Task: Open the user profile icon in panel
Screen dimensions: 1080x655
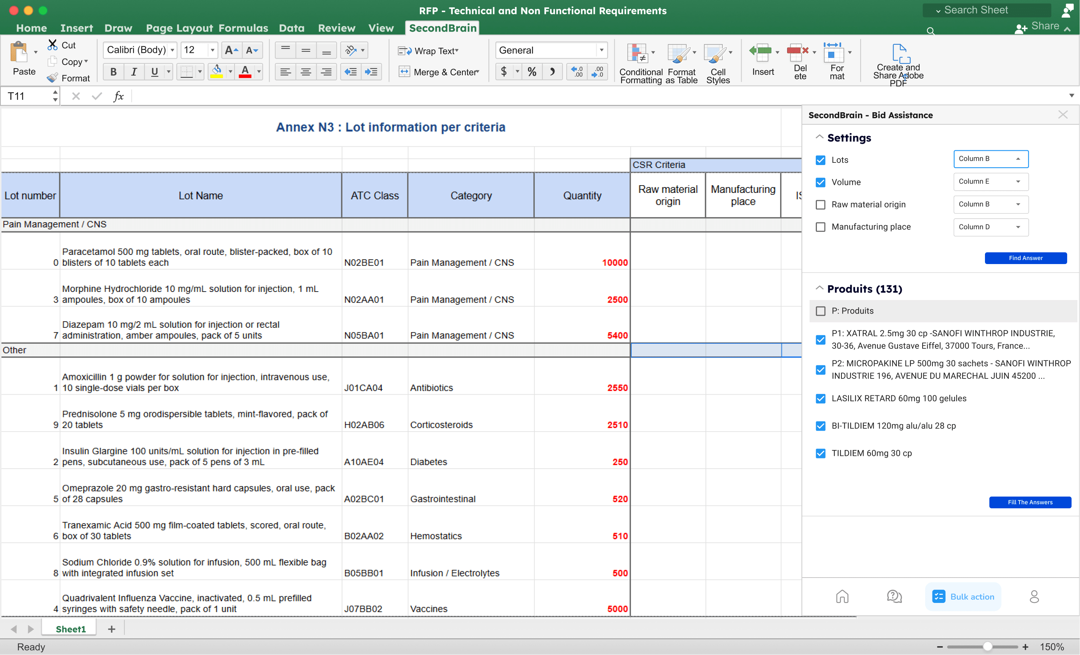Action: point(1034,596)
